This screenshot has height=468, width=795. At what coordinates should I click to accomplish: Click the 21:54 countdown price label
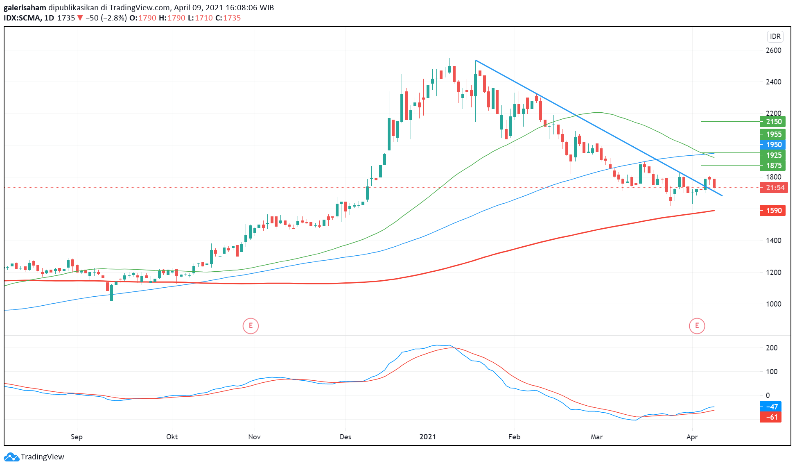773,188
